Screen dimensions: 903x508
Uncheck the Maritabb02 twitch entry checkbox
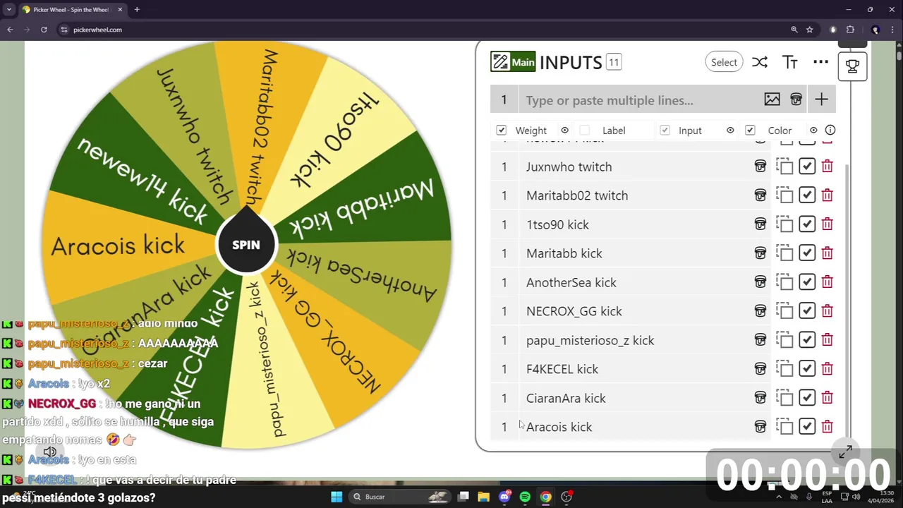807,195
